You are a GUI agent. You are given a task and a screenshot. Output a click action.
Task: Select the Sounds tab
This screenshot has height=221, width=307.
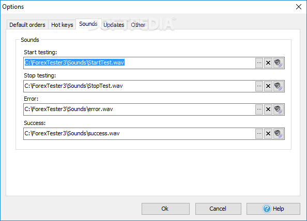click(88, 24)
